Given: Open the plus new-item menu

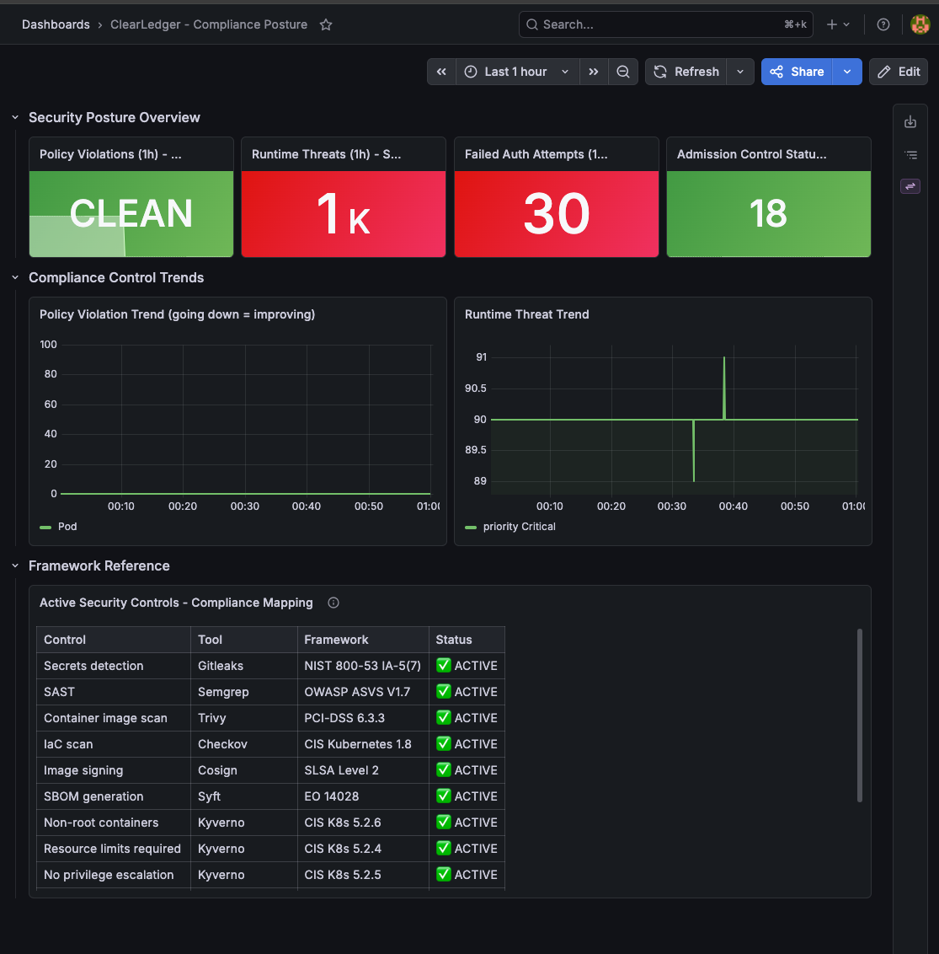Looking at the screenshot, I should (x=838, y=24).
